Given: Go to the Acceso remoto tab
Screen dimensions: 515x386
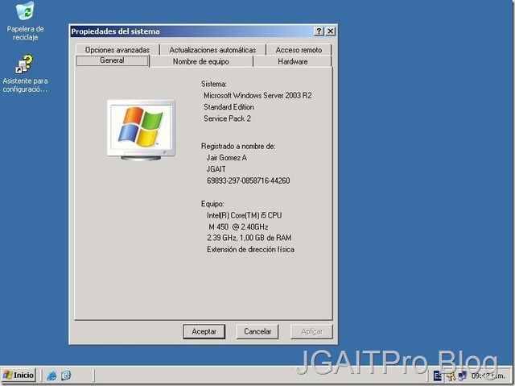Looking at the screenshot, I should [x=299, y=50].
